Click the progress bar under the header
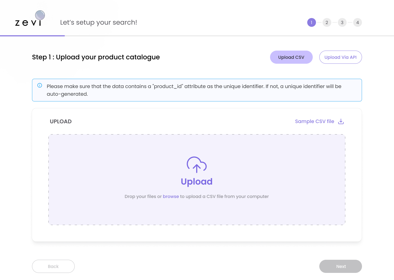The image size is (394, 280). click(x=197, y=36)
